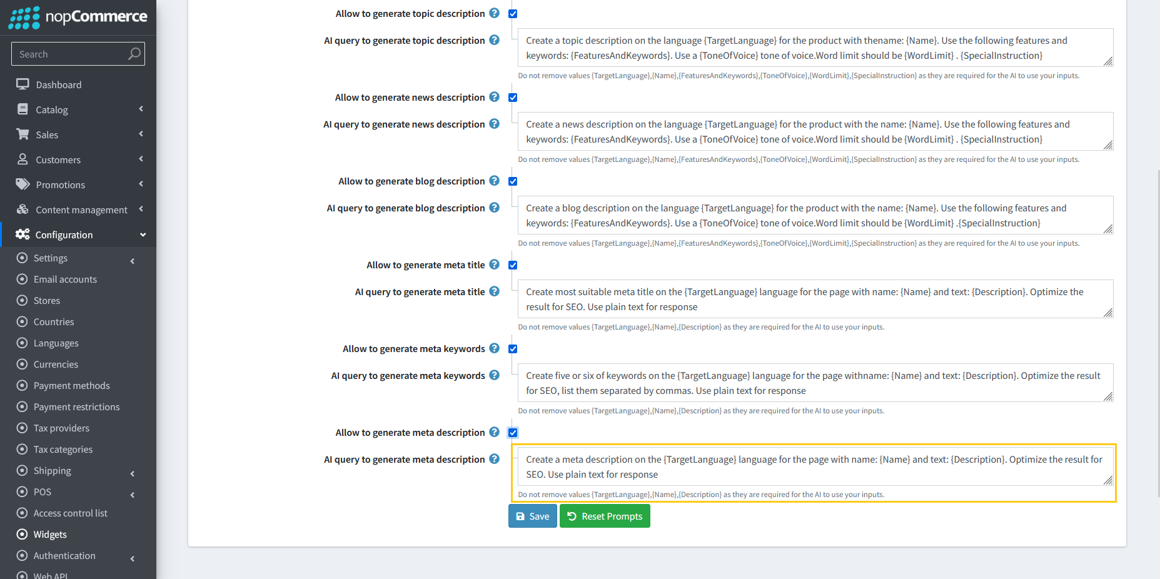Select the Sales cart icon in sidebar
Viewport: 1160px width, 579px height.
23,134
